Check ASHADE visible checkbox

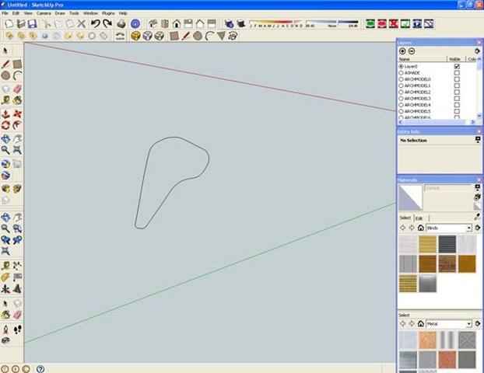pyautogui.click(x=457, y=73)
